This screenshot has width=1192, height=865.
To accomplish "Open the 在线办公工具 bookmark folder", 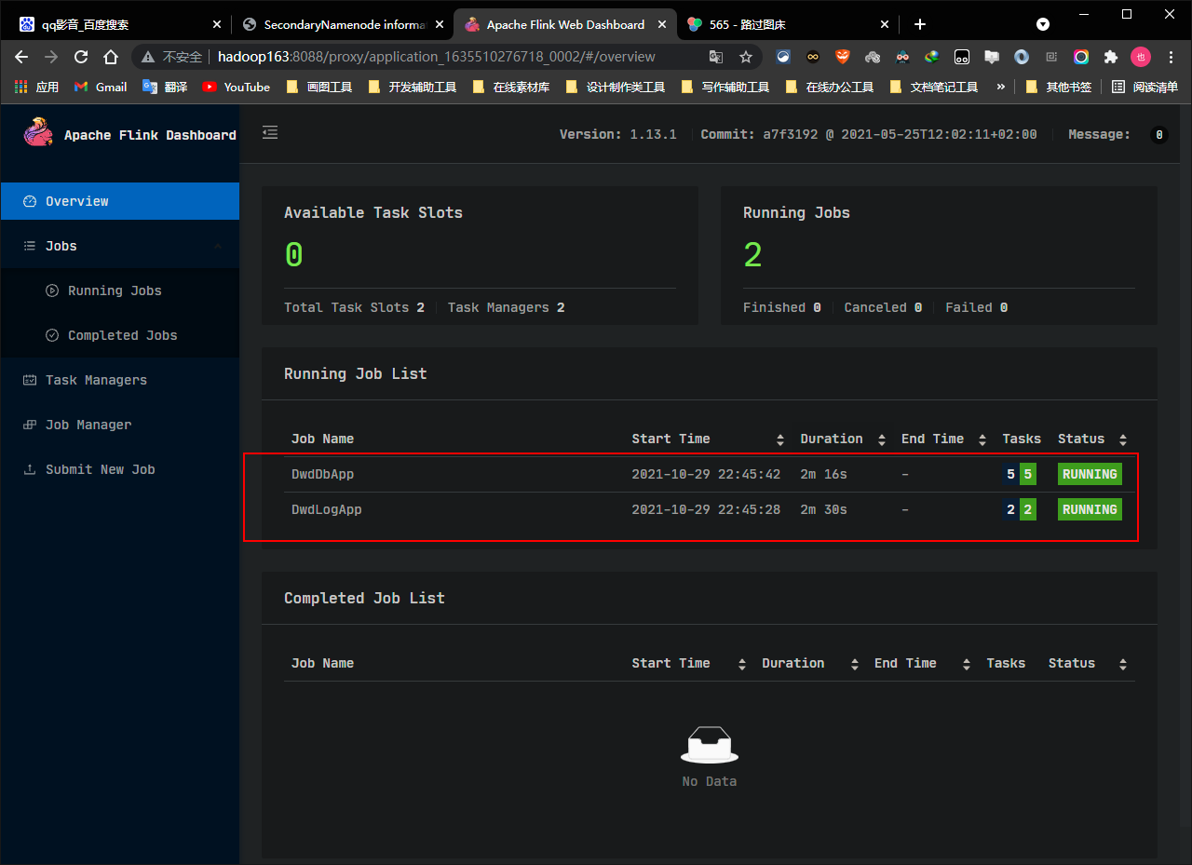I will click(830, 87).
